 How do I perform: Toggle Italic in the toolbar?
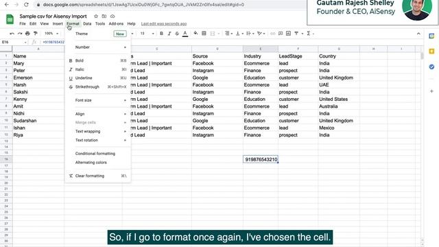tap(169, 34)
